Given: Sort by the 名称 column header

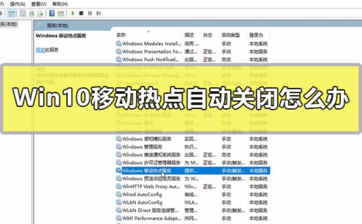Looking at the screenshot, I should (x=121, y=35).
